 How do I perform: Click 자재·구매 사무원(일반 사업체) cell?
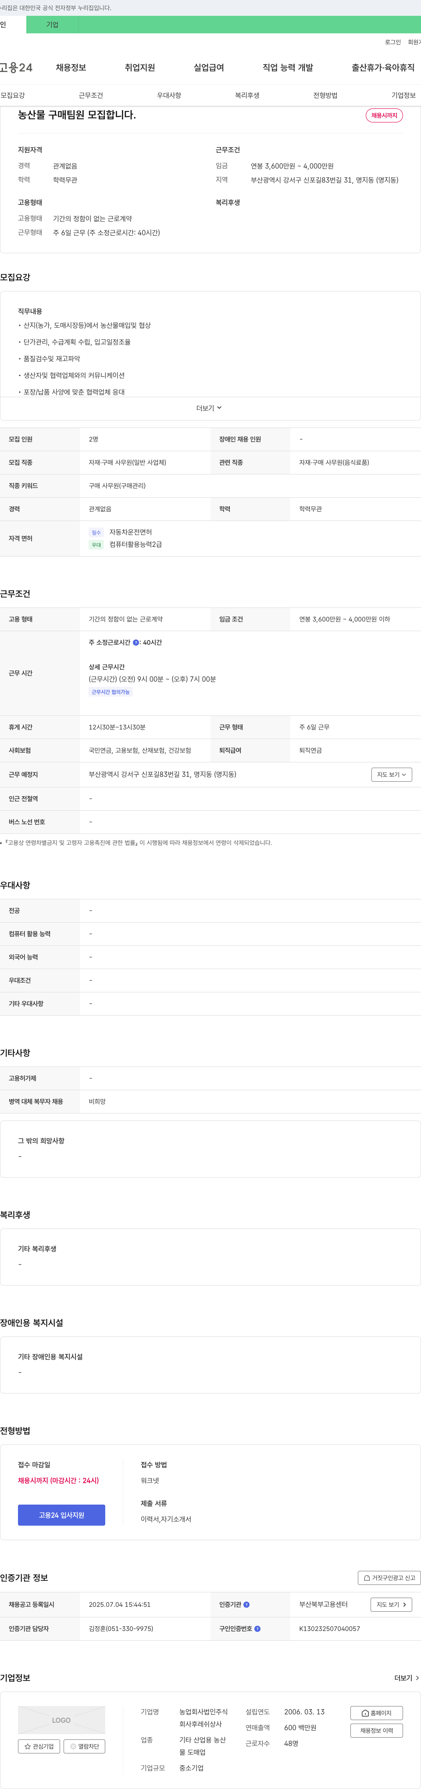[x=128, y=463]
